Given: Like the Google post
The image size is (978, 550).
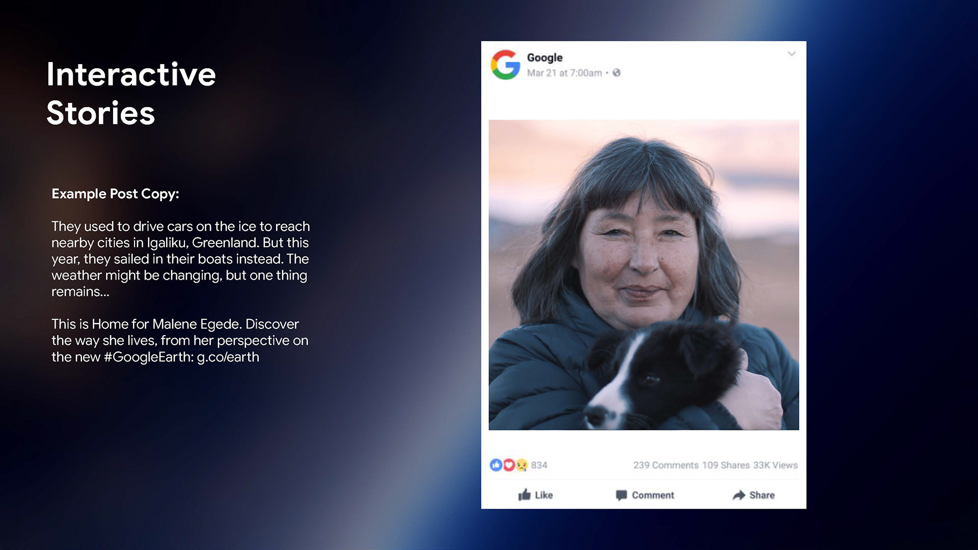Looking at the screenshot, I should [x=535, y=495].
